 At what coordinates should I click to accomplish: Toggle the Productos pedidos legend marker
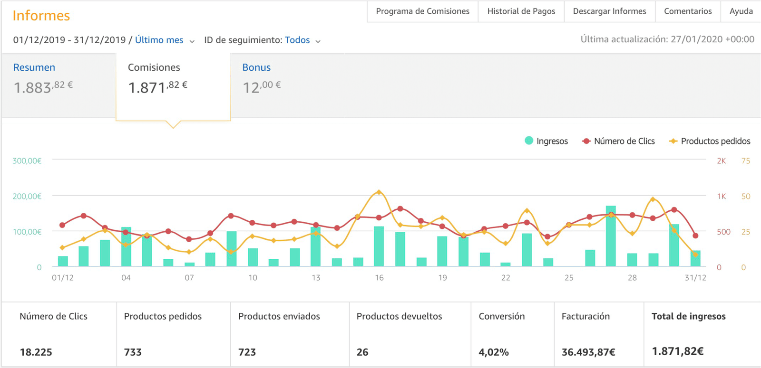click(x=673, y=141)
